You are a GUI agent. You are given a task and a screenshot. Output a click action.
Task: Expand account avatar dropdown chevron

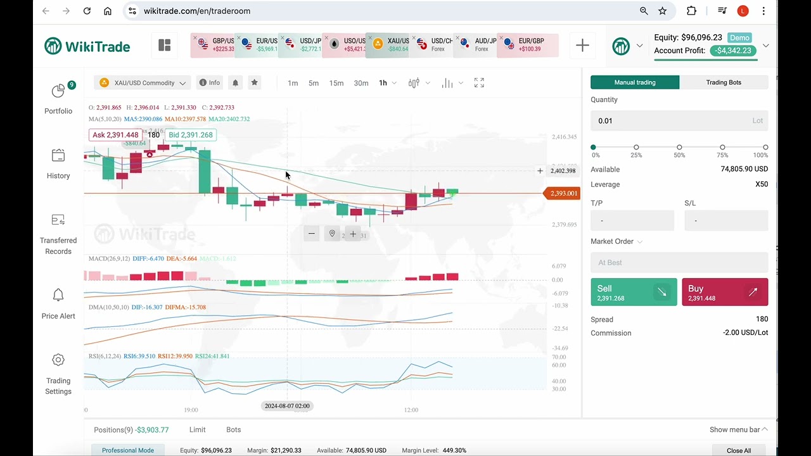639,46
